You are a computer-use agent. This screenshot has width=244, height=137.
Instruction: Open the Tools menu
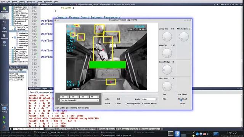[39, 2]
